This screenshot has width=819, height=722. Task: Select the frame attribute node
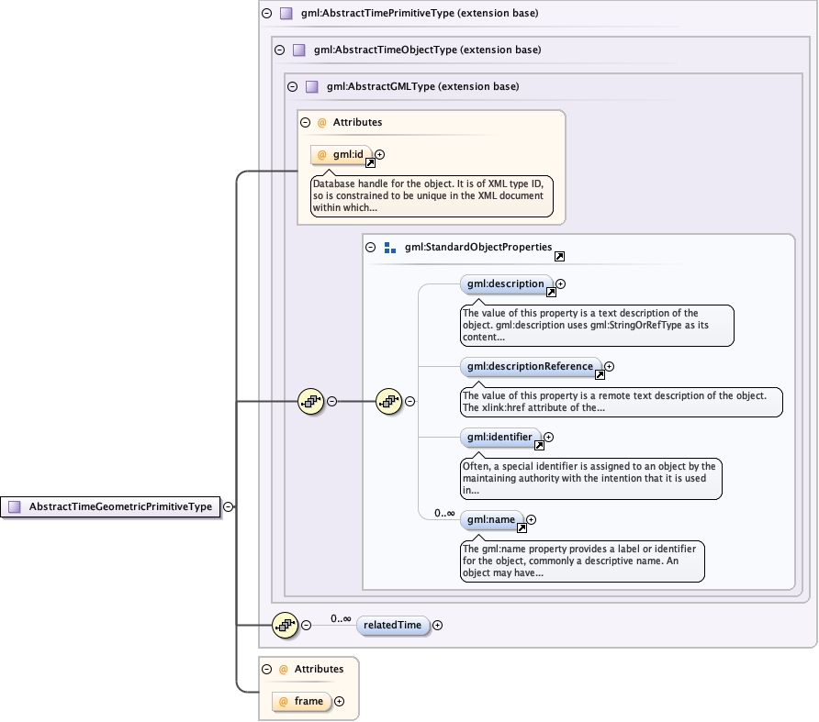coord(302,702)
